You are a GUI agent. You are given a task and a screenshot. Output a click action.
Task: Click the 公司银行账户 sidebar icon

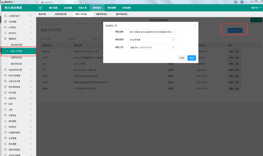point(6,16)
